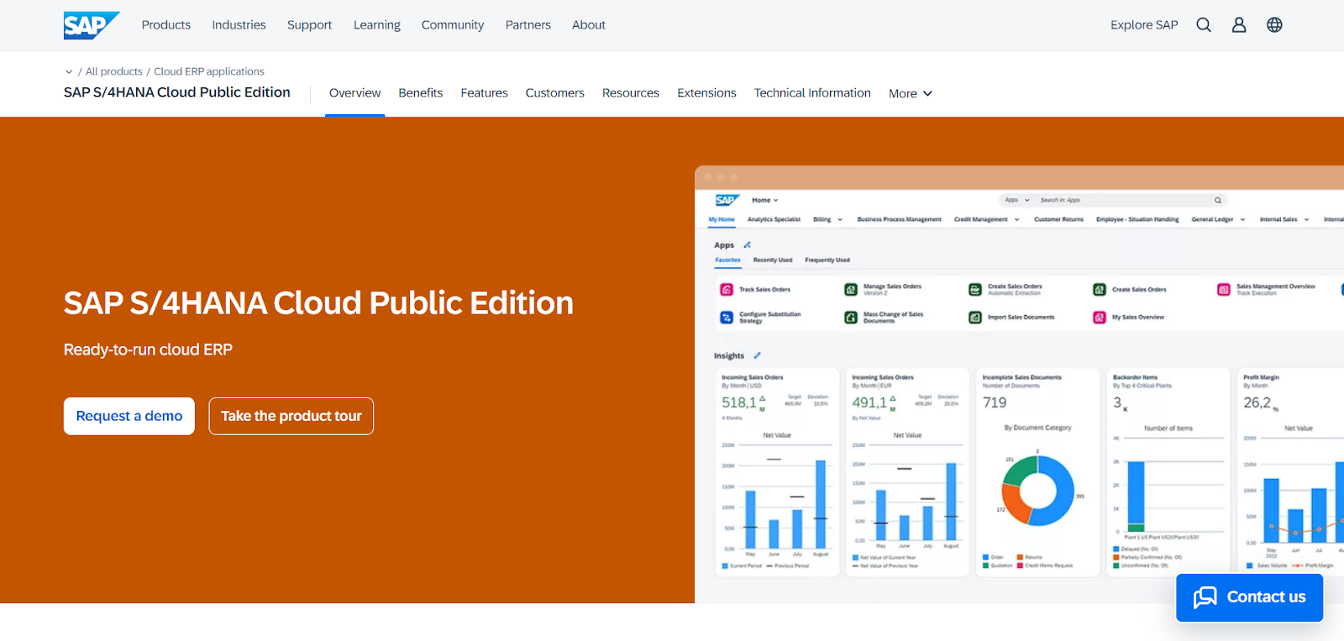Select the Recently Used tab
This screenshot has height=641, width=1344.
(773, 260)
